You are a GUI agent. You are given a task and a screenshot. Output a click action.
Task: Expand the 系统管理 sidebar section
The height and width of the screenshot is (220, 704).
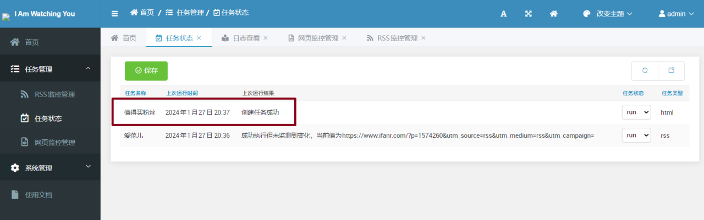[x=50, y=168]
